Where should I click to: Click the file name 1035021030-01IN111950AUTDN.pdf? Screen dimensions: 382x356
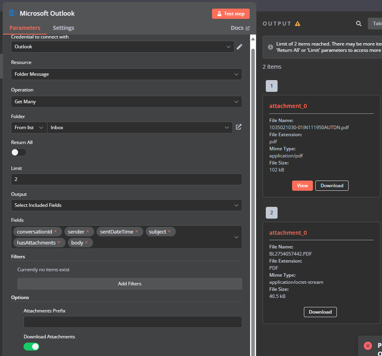[309, 127]
